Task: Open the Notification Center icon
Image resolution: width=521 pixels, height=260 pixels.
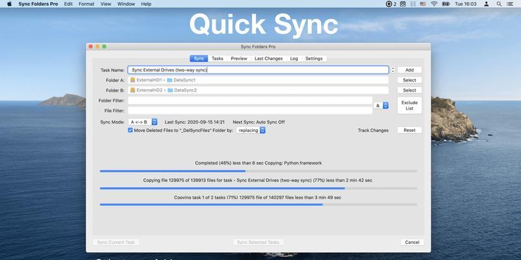Action: 510,4
